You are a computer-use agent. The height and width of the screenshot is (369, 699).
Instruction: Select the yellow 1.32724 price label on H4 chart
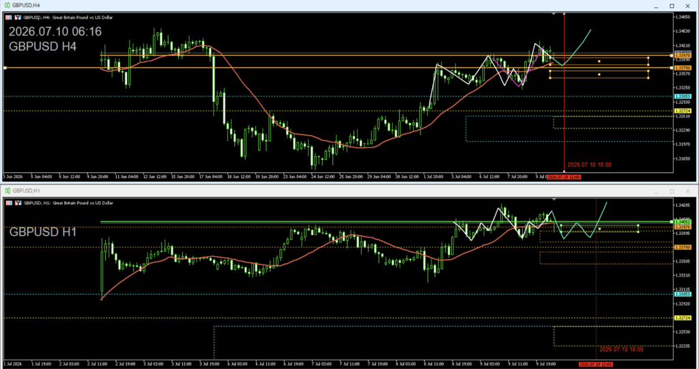683,111
